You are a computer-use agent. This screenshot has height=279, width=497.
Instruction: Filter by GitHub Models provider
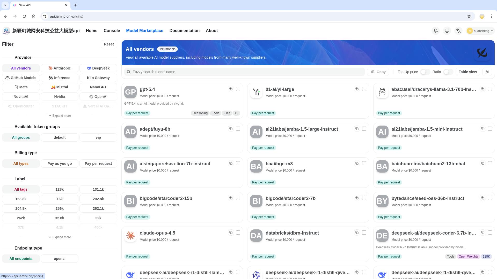pyautogui.click(x=21, y=78)
